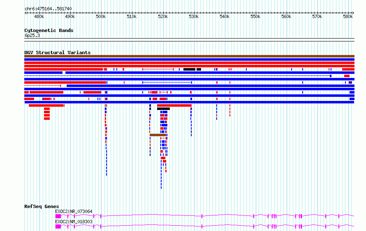Select the small purple variant under 580k
Image resolution: width=366 pixels, height=231 pixels.
coord(350,82)
